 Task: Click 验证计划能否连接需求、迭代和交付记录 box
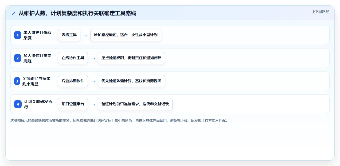135,104
